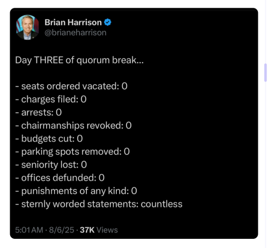The height and width of the screenshot is (248, 268).
Task: Click the 'sternly worded statements' text
Action: coord(80,204)
